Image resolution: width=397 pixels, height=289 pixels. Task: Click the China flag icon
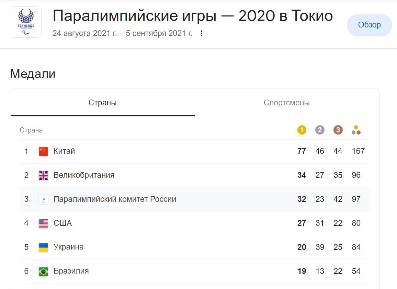click(43, 151)
